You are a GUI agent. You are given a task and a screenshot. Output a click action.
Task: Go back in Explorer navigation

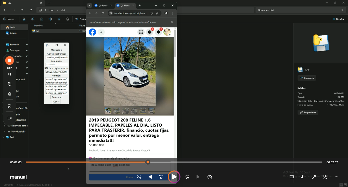5,10
